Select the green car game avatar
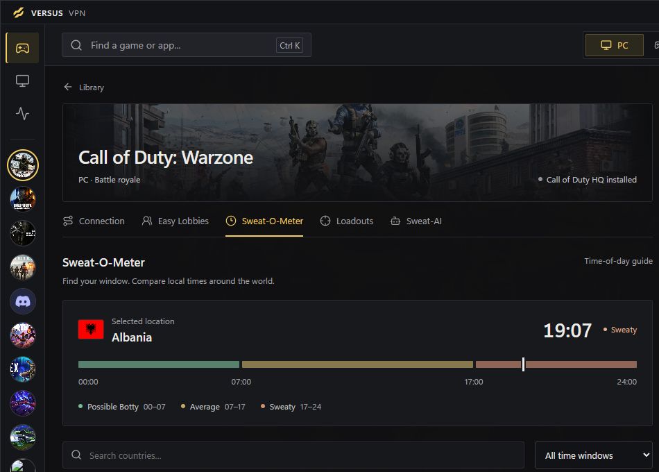The width and height of the screenshot is (659, 472). [x=23, y=437]
